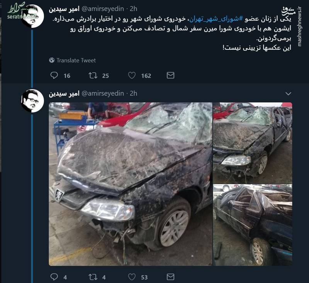This screenshot has height=283, width=309.
Task: Click the second tweet's profile avatar
Action: (x=32, y=101)
